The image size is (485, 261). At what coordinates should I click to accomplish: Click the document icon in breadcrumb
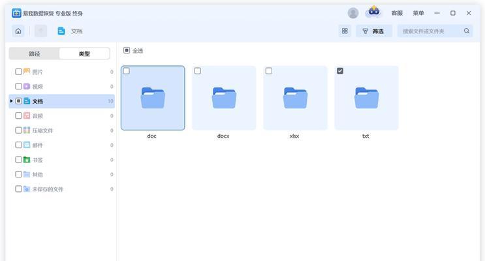(x=61, y=31)
